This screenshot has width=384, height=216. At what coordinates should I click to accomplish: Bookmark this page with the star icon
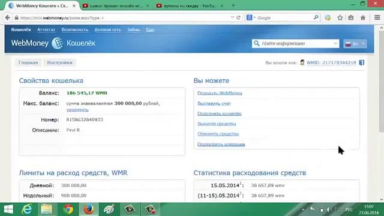tap(340, 17)
